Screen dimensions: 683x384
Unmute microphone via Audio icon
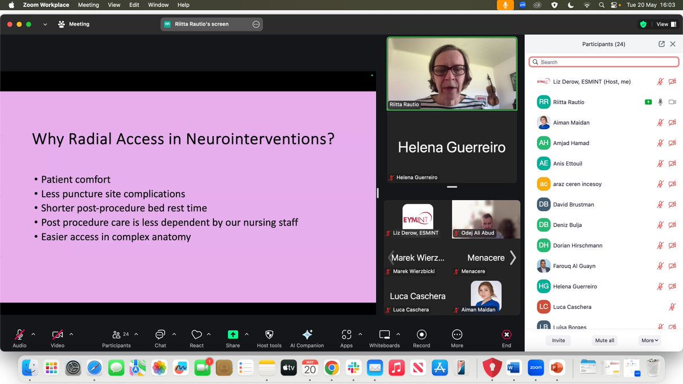coord(19,335)
